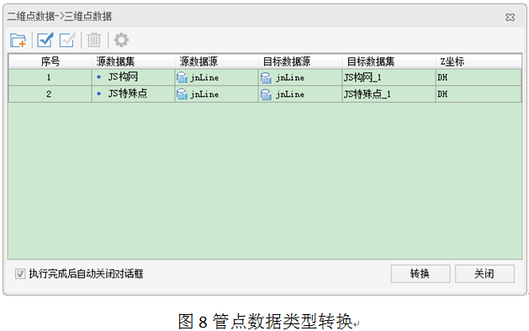The width and height of the screenshot is (529, 331).
Task: Click the 关闭 button
Action: pos(484,274)
